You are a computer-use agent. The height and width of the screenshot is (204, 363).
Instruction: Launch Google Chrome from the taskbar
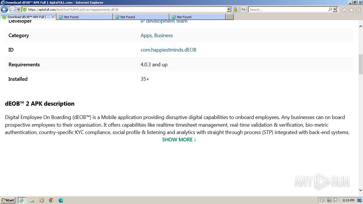coord(51,200)
